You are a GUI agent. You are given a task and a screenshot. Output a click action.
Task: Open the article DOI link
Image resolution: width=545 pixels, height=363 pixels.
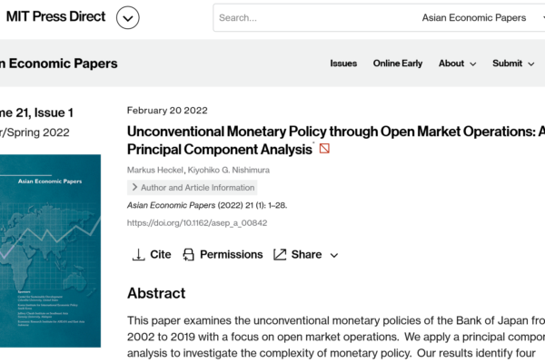coord(197,223)
